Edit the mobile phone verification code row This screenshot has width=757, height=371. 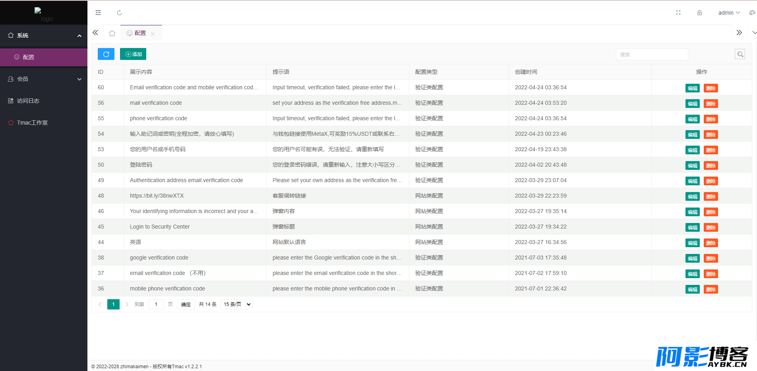coord(693,289)
